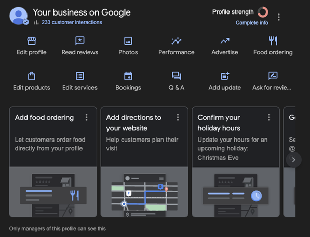This screenshot has height=237, width=310.
Task: Click map directions card illustration
Action: pos(144,192)
